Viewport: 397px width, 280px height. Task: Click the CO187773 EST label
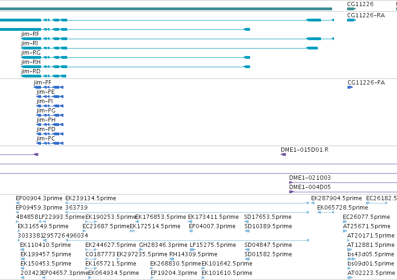100,255
